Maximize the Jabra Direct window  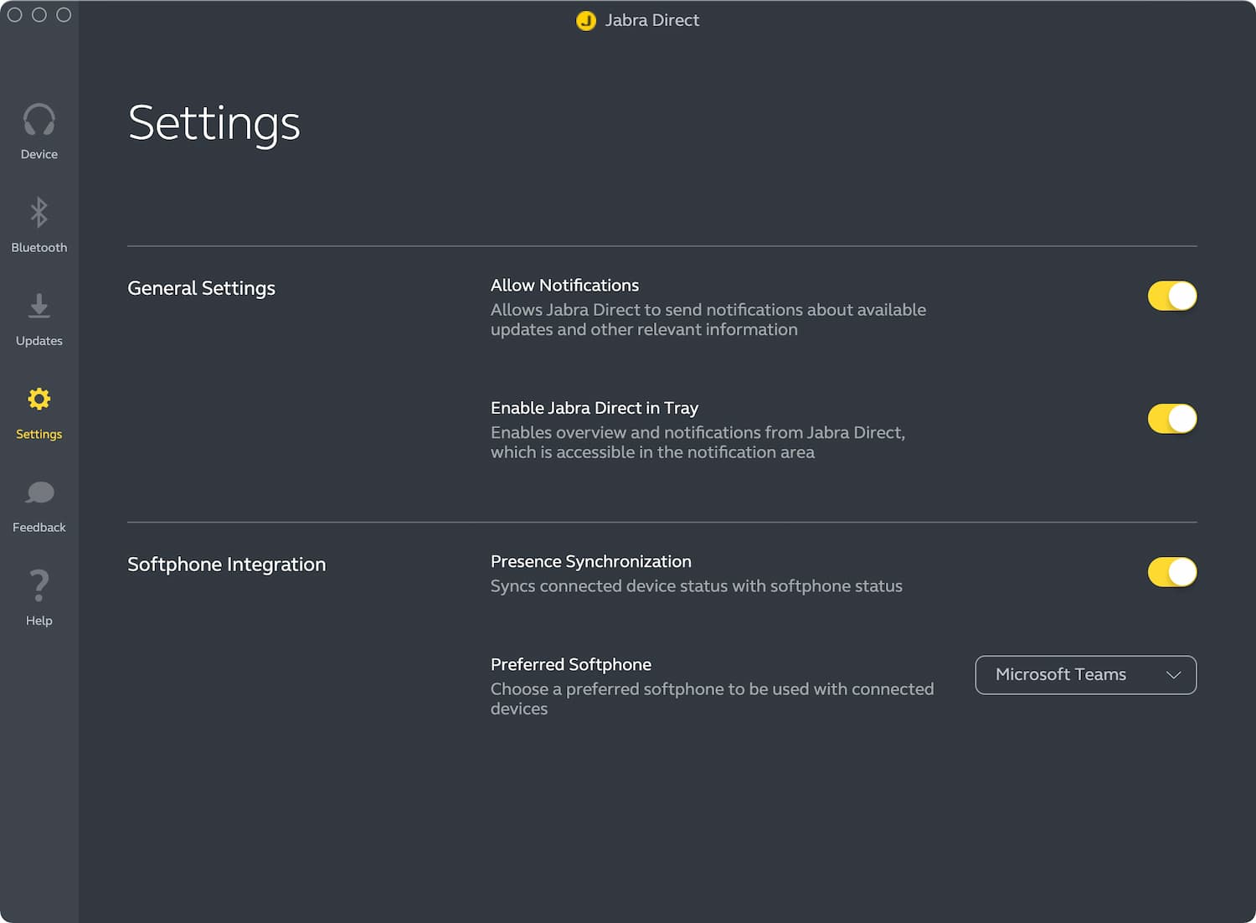64,15
